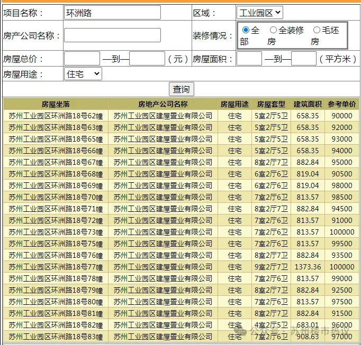This screenshot has width=361, height=345.
Task: Open listing 苏州工业园区环洲路18号66幢
Action: pyautogui.click(x=56, y=151)
